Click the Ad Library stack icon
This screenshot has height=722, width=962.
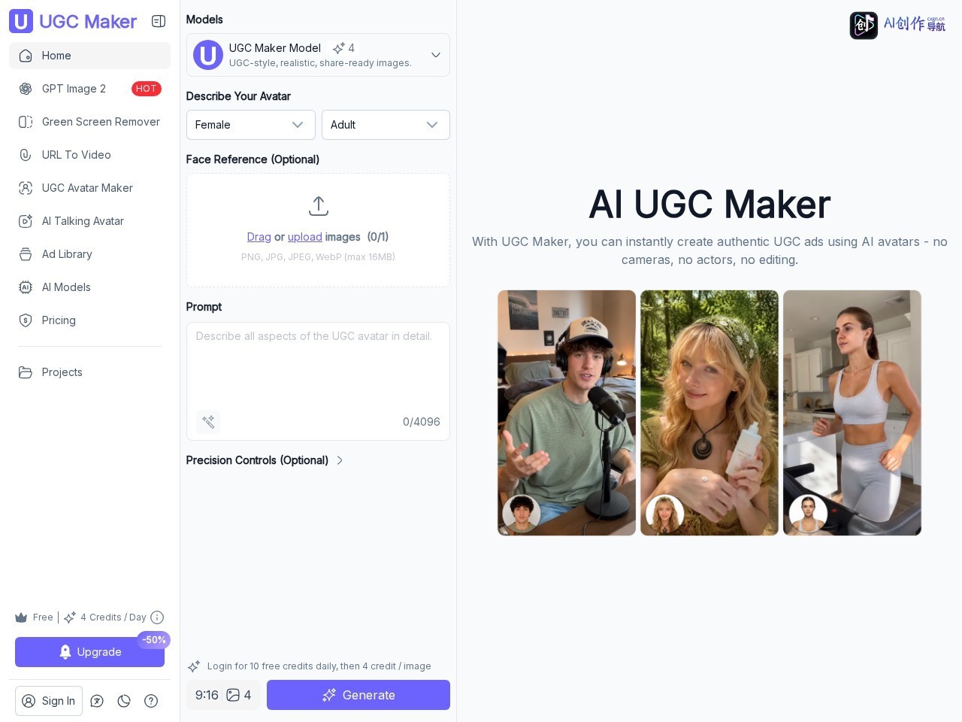(x=26, y=254)
